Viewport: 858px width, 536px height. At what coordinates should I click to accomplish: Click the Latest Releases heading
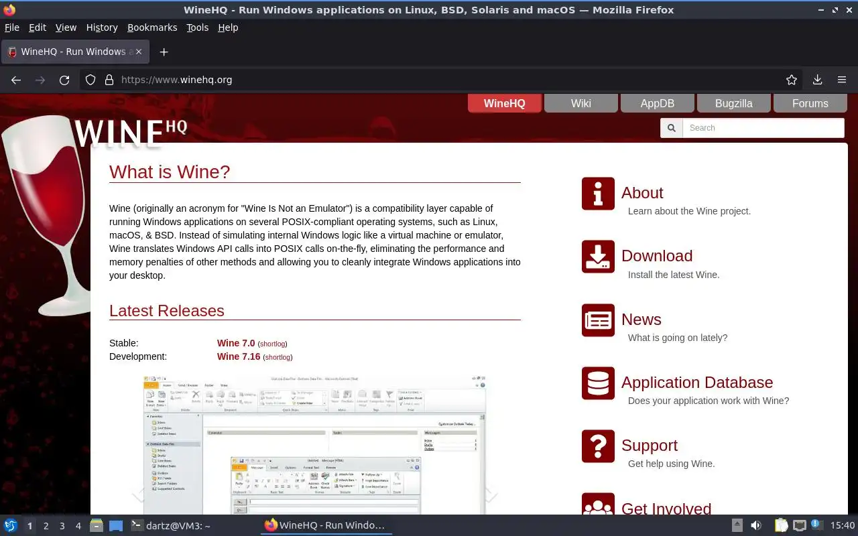coord(167,311)
